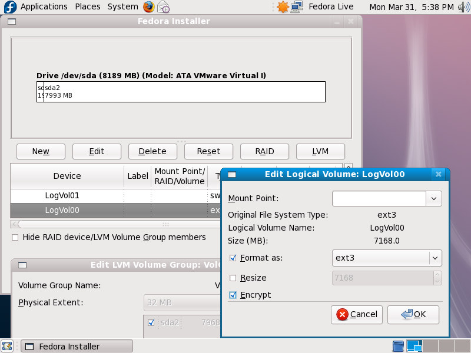Image resolution: width=471 pixels, height=353 pixels.
Task: Open the network connection tray icon
Action: [x=297, y=7]
